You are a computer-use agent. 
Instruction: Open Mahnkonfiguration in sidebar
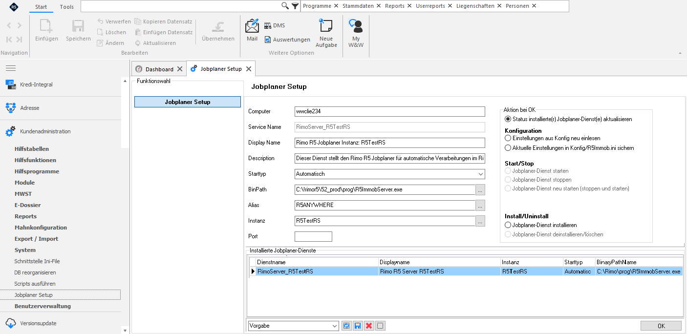click(41, 228)
